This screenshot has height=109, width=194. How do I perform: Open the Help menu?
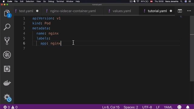(78, 1)
